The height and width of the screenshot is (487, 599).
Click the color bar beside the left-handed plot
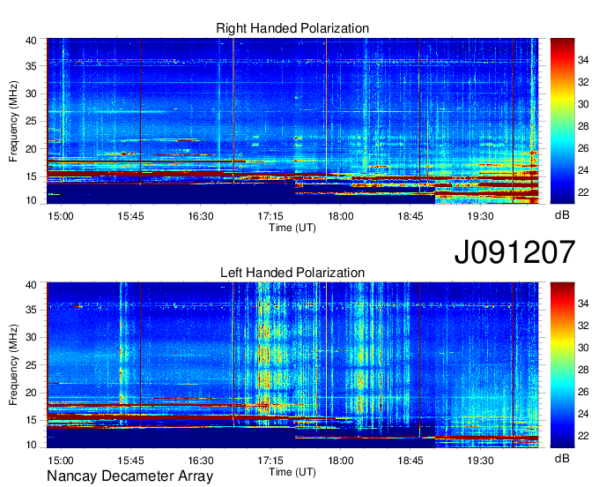(562, 365)
